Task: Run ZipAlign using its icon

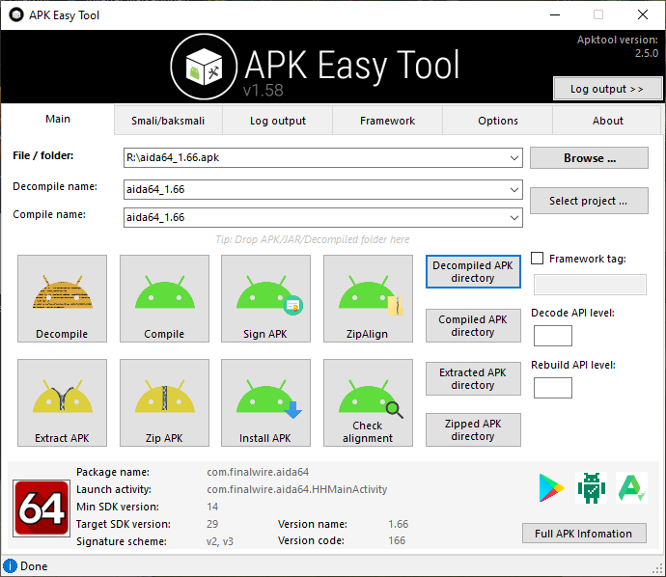Action: click(368, 299)
